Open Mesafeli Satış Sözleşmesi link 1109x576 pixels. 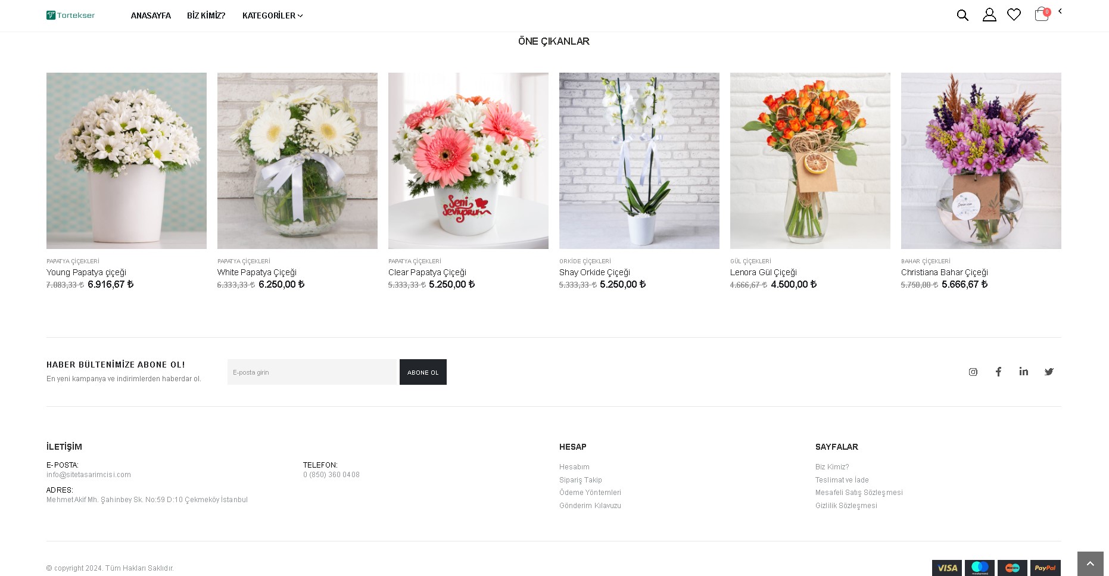(x=859, y=493)
